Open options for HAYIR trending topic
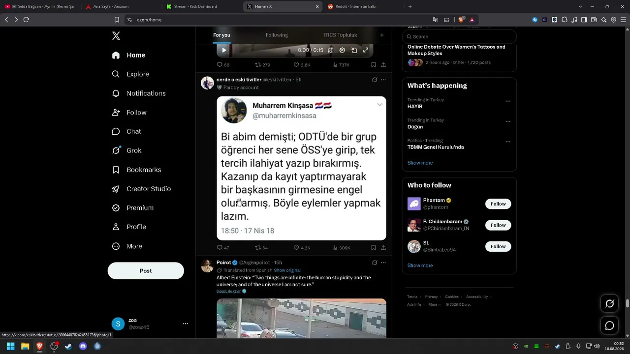This screenshot has height=354, width=630. (508, 101)
